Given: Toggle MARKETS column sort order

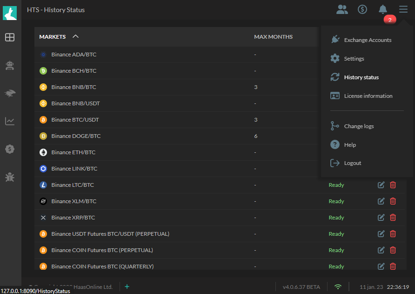Looking at the screenshot, I should point(75,36).
